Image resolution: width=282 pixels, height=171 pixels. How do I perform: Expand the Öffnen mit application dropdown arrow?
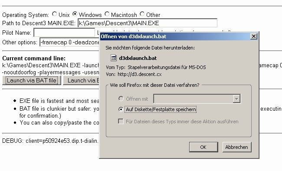[x=236, y=99]
